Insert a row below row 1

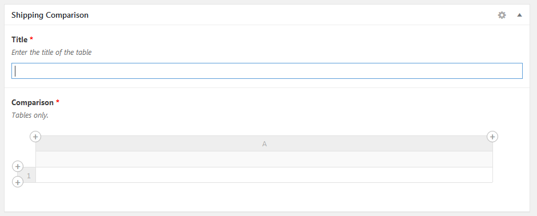(x=18, y=182)
